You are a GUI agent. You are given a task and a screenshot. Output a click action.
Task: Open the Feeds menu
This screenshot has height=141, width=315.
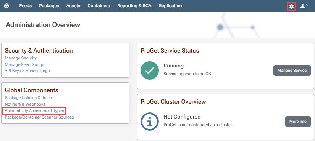click(x=26, y=6)
